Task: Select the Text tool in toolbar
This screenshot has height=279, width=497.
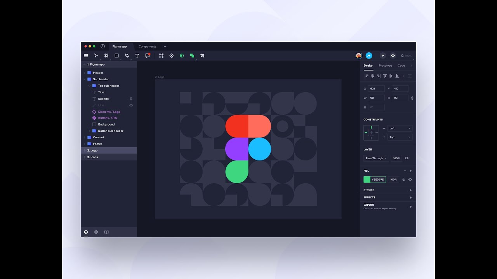Action: pos(137,56)
